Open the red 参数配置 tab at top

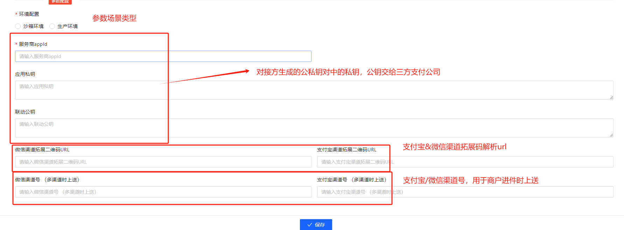(x=60, y=2)
